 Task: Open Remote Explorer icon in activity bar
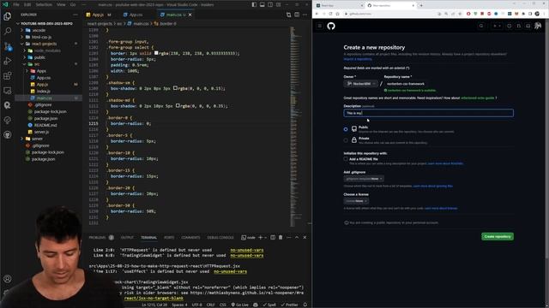coord(8,91)
